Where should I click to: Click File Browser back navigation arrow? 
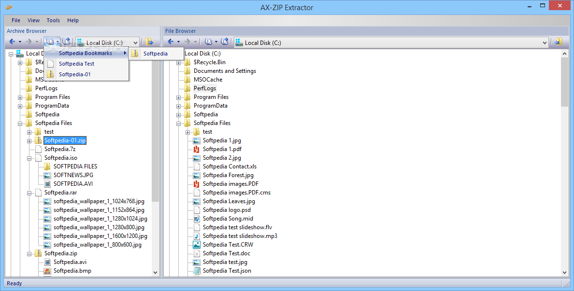pyautogui.click(x=171, y=42)
